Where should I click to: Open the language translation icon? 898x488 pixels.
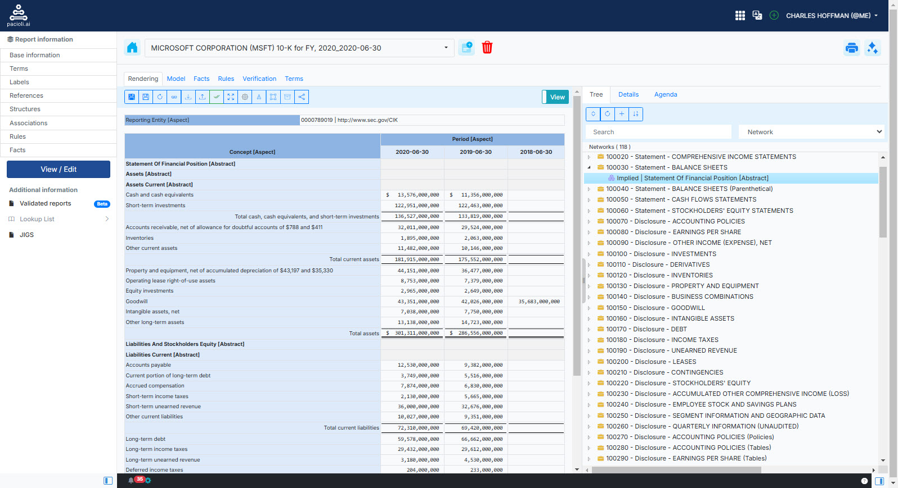click(x=757, y=16)
